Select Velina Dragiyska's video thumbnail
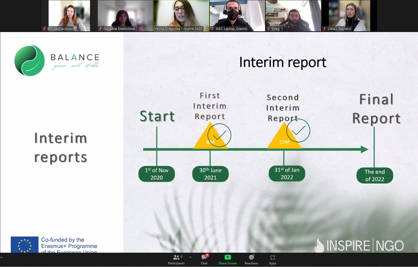418x267 pixels. [x=181, y=16]
